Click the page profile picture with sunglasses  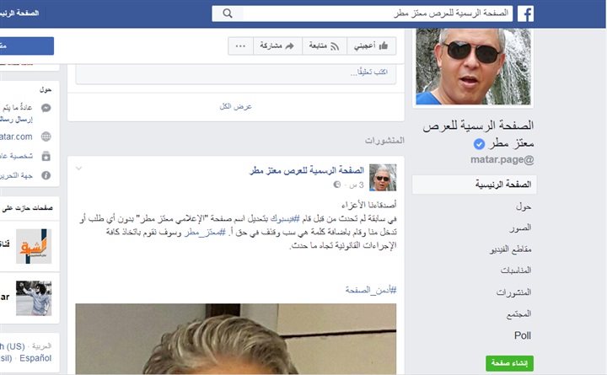(x=473, y=67)
